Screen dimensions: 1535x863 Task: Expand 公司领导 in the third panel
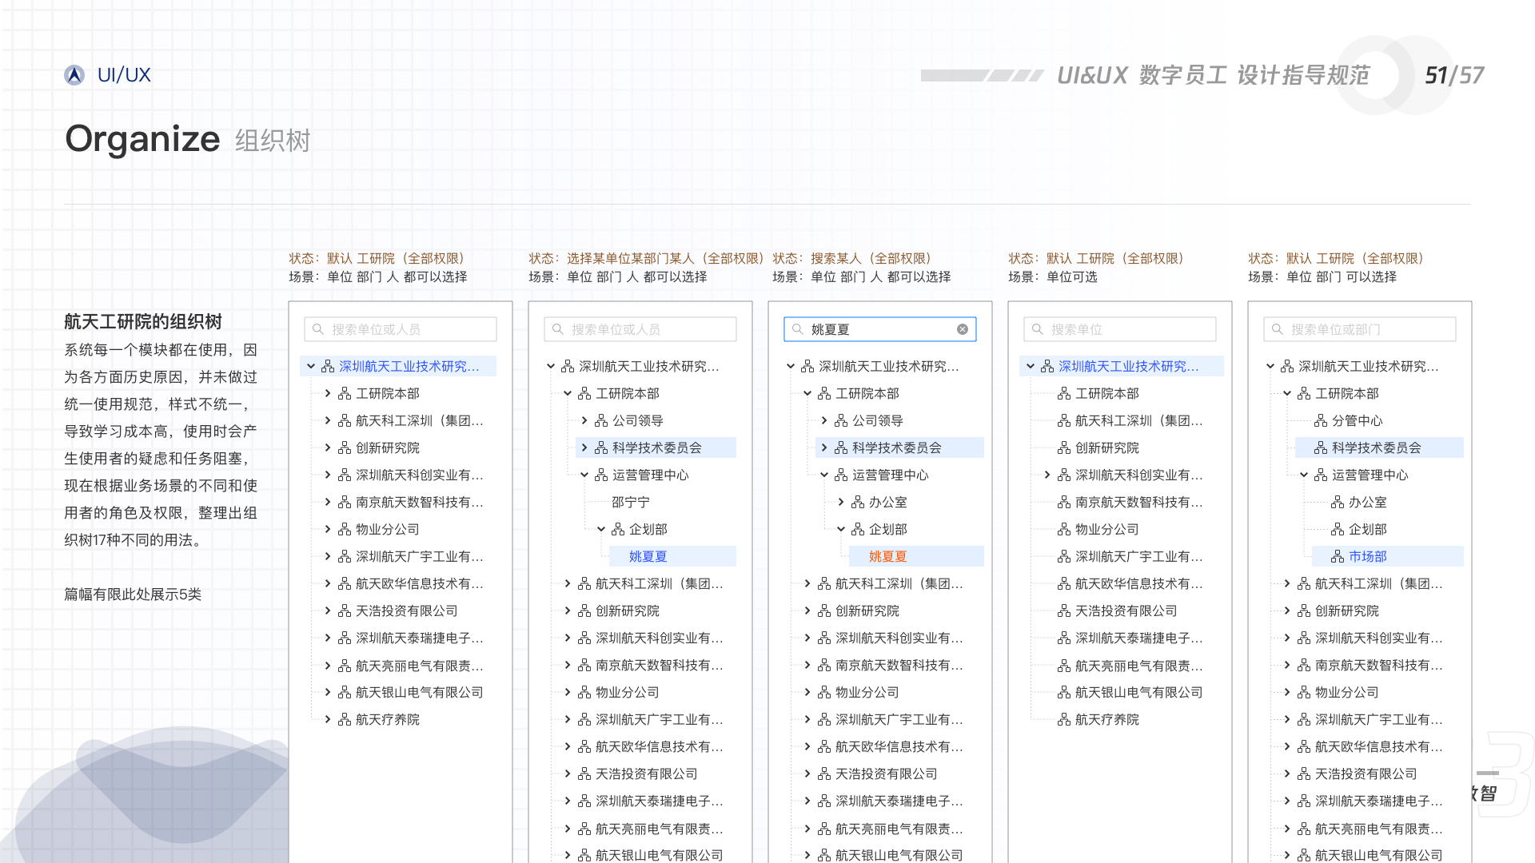coord(824,420)
